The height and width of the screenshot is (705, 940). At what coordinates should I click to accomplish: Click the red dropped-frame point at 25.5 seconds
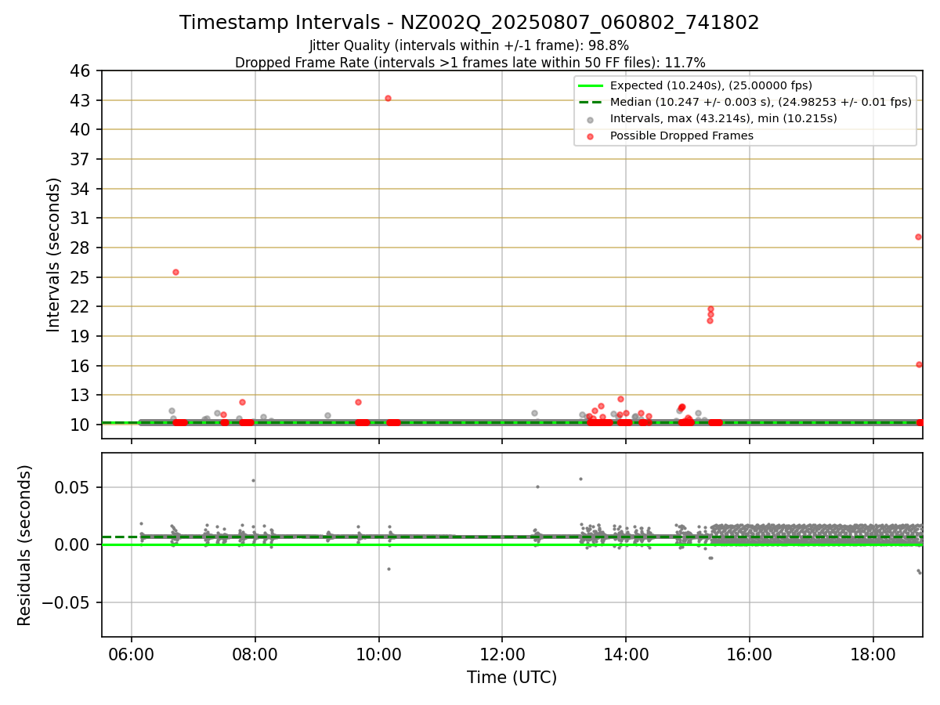(x=175, y=272)
